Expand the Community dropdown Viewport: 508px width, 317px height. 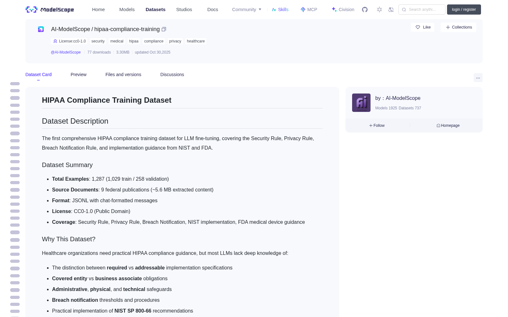point(247,10)
